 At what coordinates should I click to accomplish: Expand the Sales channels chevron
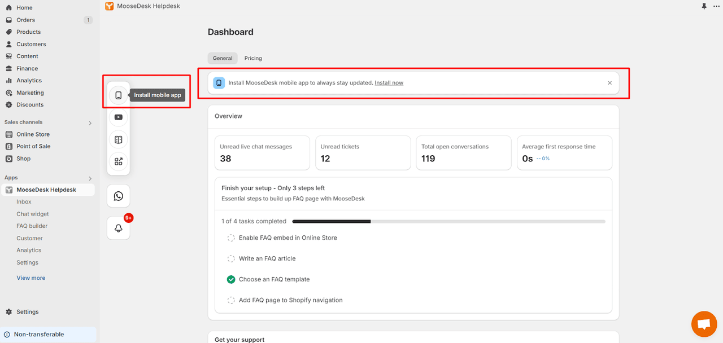[x=90, y=122]
